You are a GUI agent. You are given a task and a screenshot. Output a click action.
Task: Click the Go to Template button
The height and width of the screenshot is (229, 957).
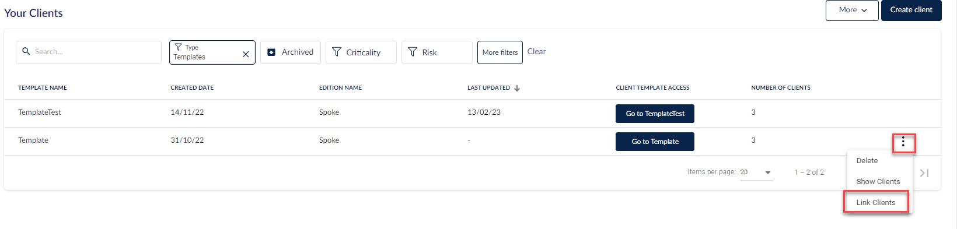tap(655, 142)
